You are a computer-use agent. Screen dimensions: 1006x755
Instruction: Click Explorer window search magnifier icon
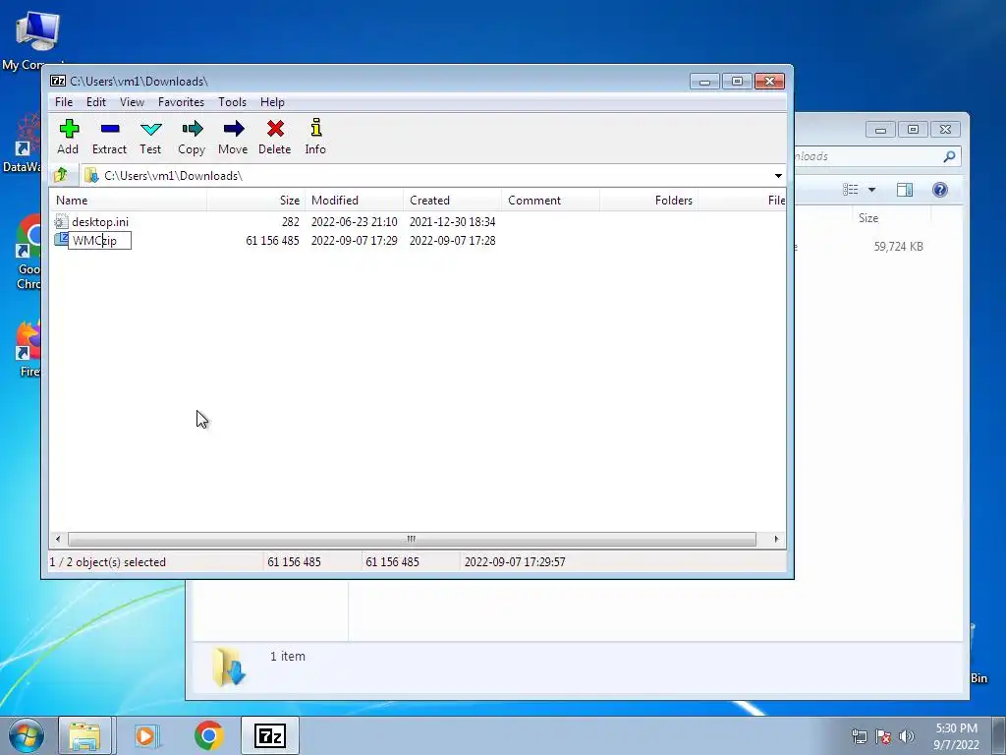point(949,156)
